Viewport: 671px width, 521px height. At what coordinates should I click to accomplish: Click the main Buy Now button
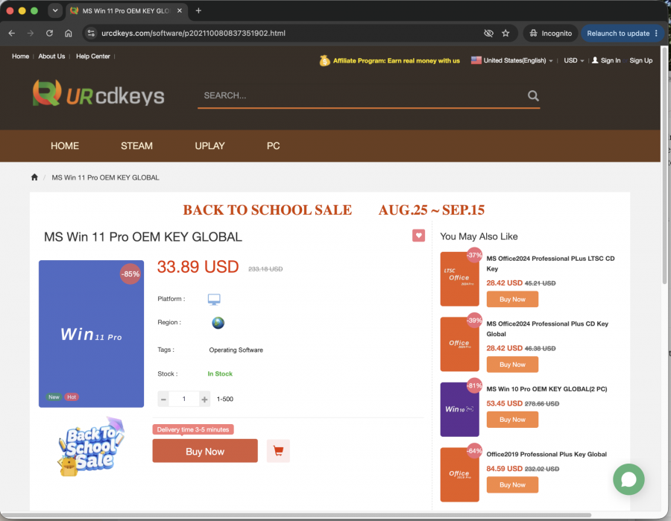(205, 451)
